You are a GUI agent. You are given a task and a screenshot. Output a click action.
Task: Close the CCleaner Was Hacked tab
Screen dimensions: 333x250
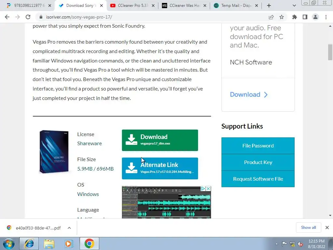pyautogui.click(x=205, y=6)
